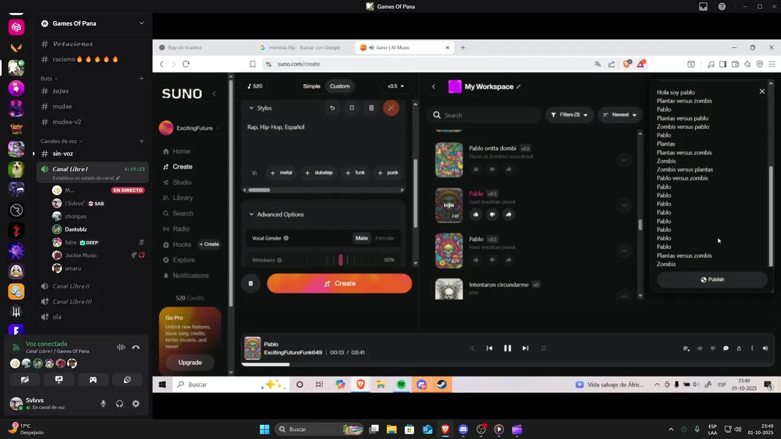Disconnect from the Discord voice channel
This screenshot has height=439, width=781.
(x=135, y=347)
